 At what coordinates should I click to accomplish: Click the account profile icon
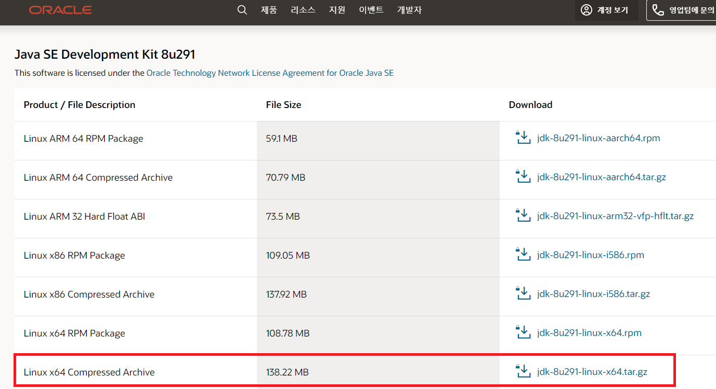pos(587,10)
